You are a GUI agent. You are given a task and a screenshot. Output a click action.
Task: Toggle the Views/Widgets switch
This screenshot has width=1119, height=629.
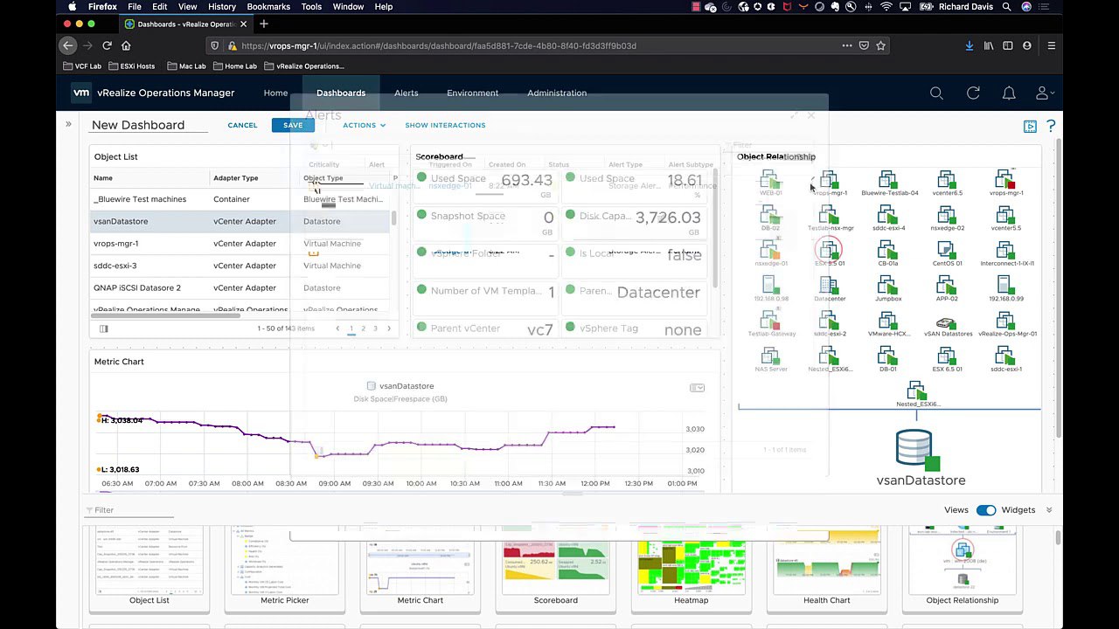point(986,510)
